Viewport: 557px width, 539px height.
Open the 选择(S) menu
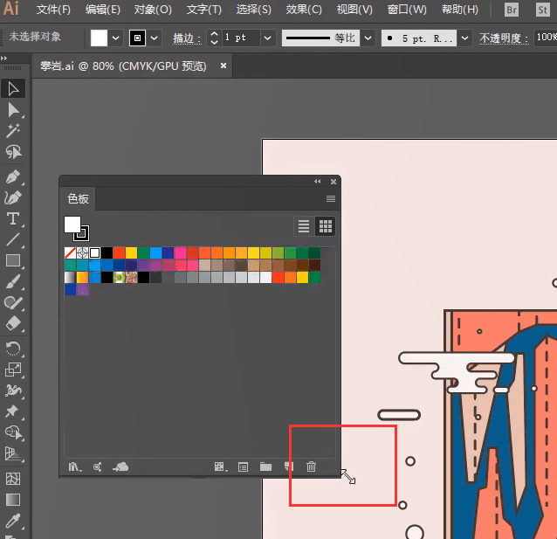coord(254,10)
